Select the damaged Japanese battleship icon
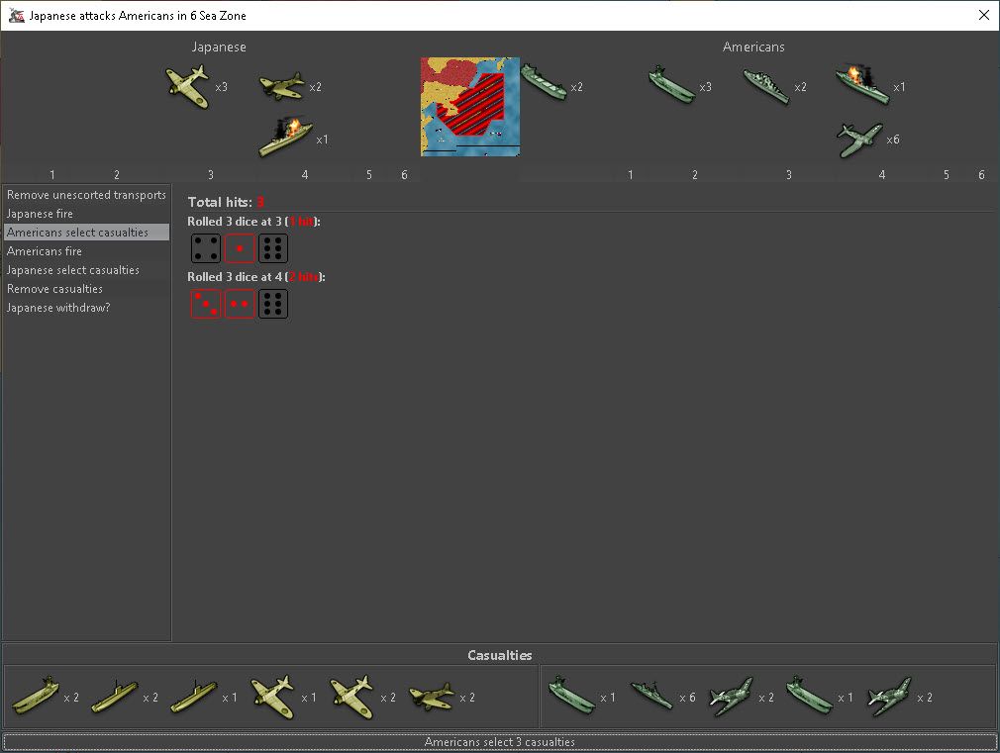Viewport: 1000px width, 753px height. click(285, 138)
